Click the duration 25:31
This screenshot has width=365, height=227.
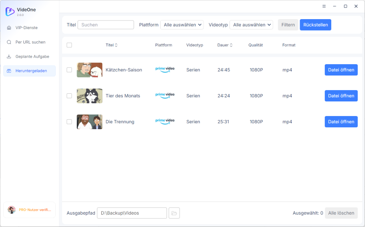(223, 121)
